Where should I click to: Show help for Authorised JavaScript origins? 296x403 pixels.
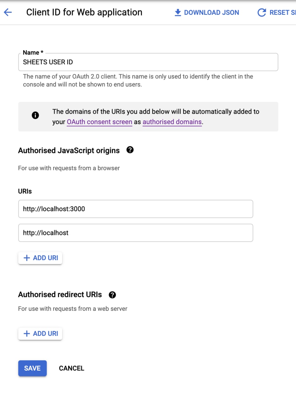point(130,150)
